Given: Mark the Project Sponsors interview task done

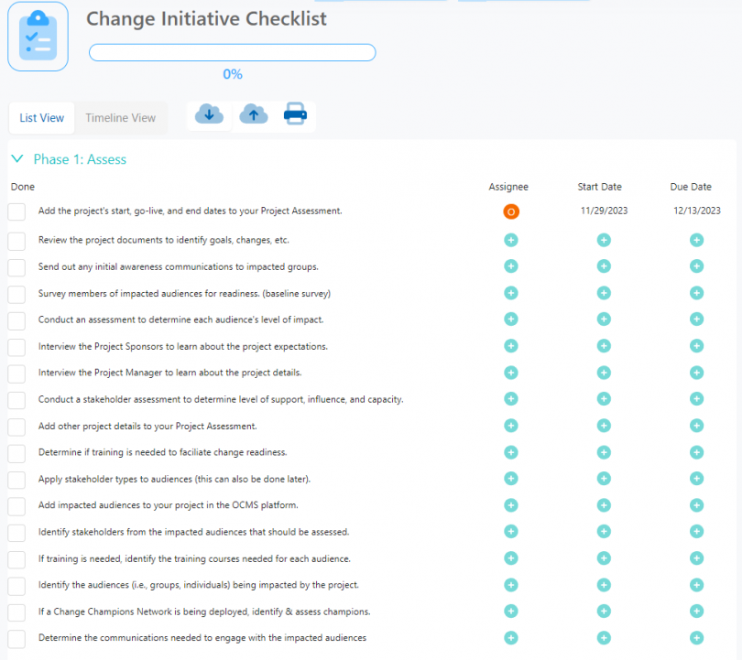Looking at the screenshot, I should [16, 346].
